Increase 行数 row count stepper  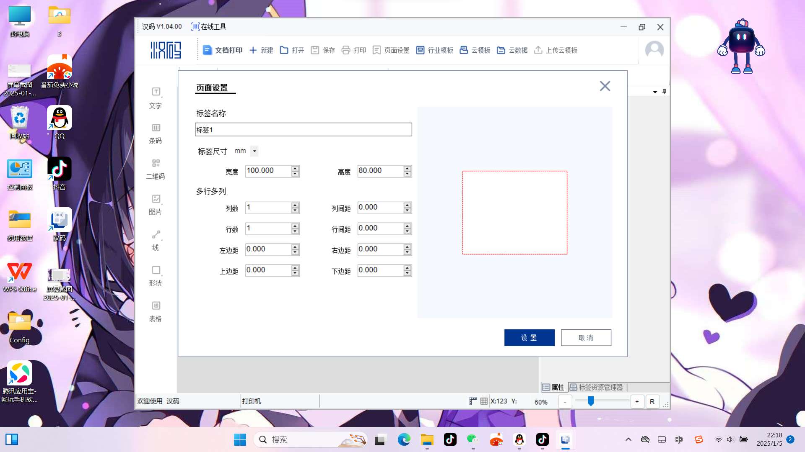point(295,226)
